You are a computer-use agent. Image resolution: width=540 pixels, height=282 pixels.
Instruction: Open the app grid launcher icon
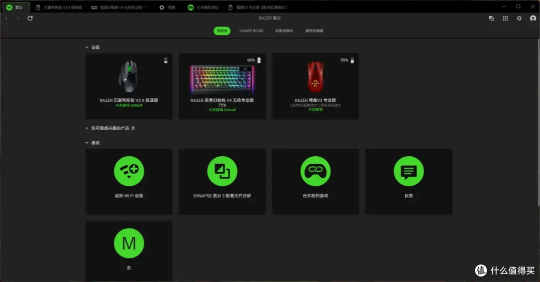coord(505,18)
